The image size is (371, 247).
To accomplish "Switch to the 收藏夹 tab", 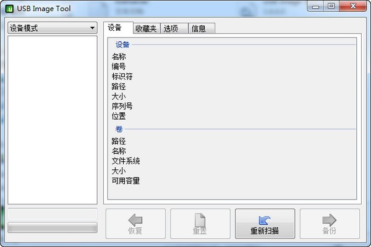I will 146,28.
